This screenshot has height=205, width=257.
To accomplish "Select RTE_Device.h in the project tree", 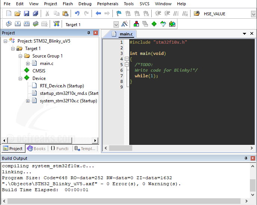I will tap(62, 86).
